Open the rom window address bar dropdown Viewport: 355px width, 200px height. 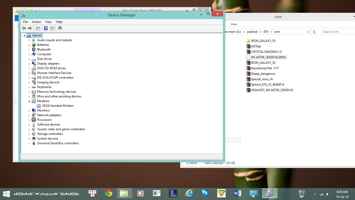[308, 32]
